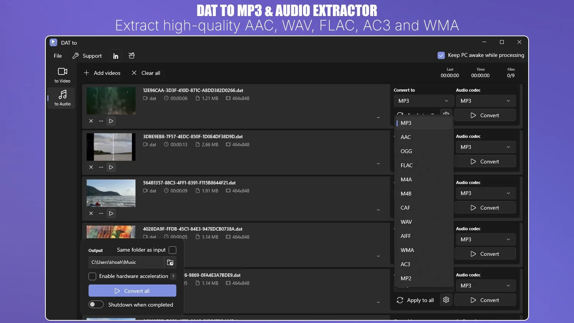The width and height of the screenshot is (574, 323).
Task: Maximize the DAT to window
Action: (x=502, y=42)
